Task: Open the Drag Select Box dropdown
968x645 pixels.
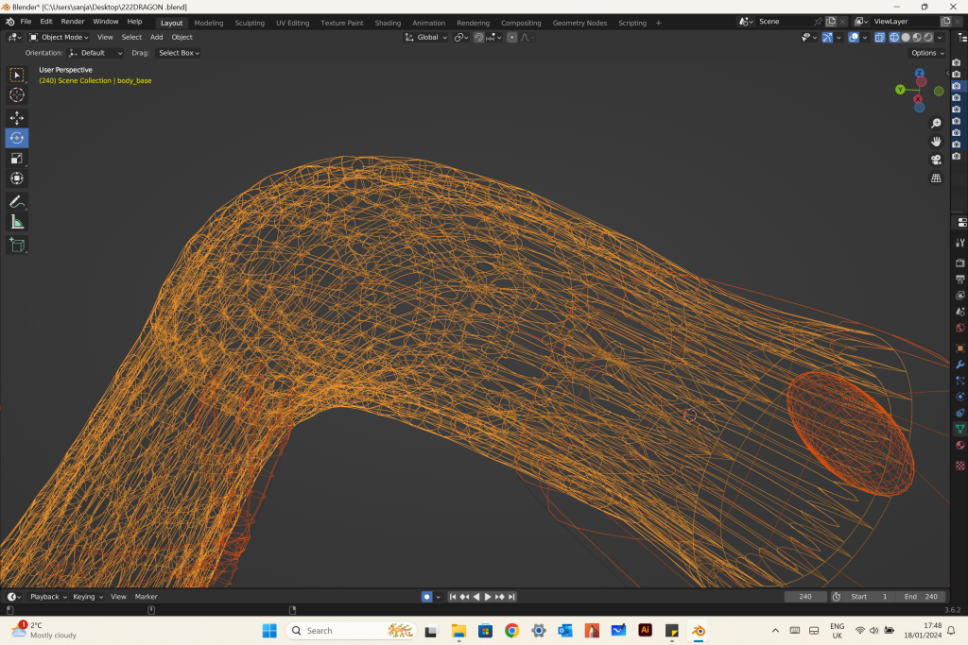Action: point(179,53)
